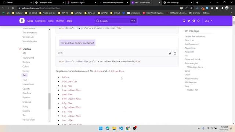Click the .d-sm-flex list item text
The width and height of the screenshot is (235, 132).
coord(66,86)
